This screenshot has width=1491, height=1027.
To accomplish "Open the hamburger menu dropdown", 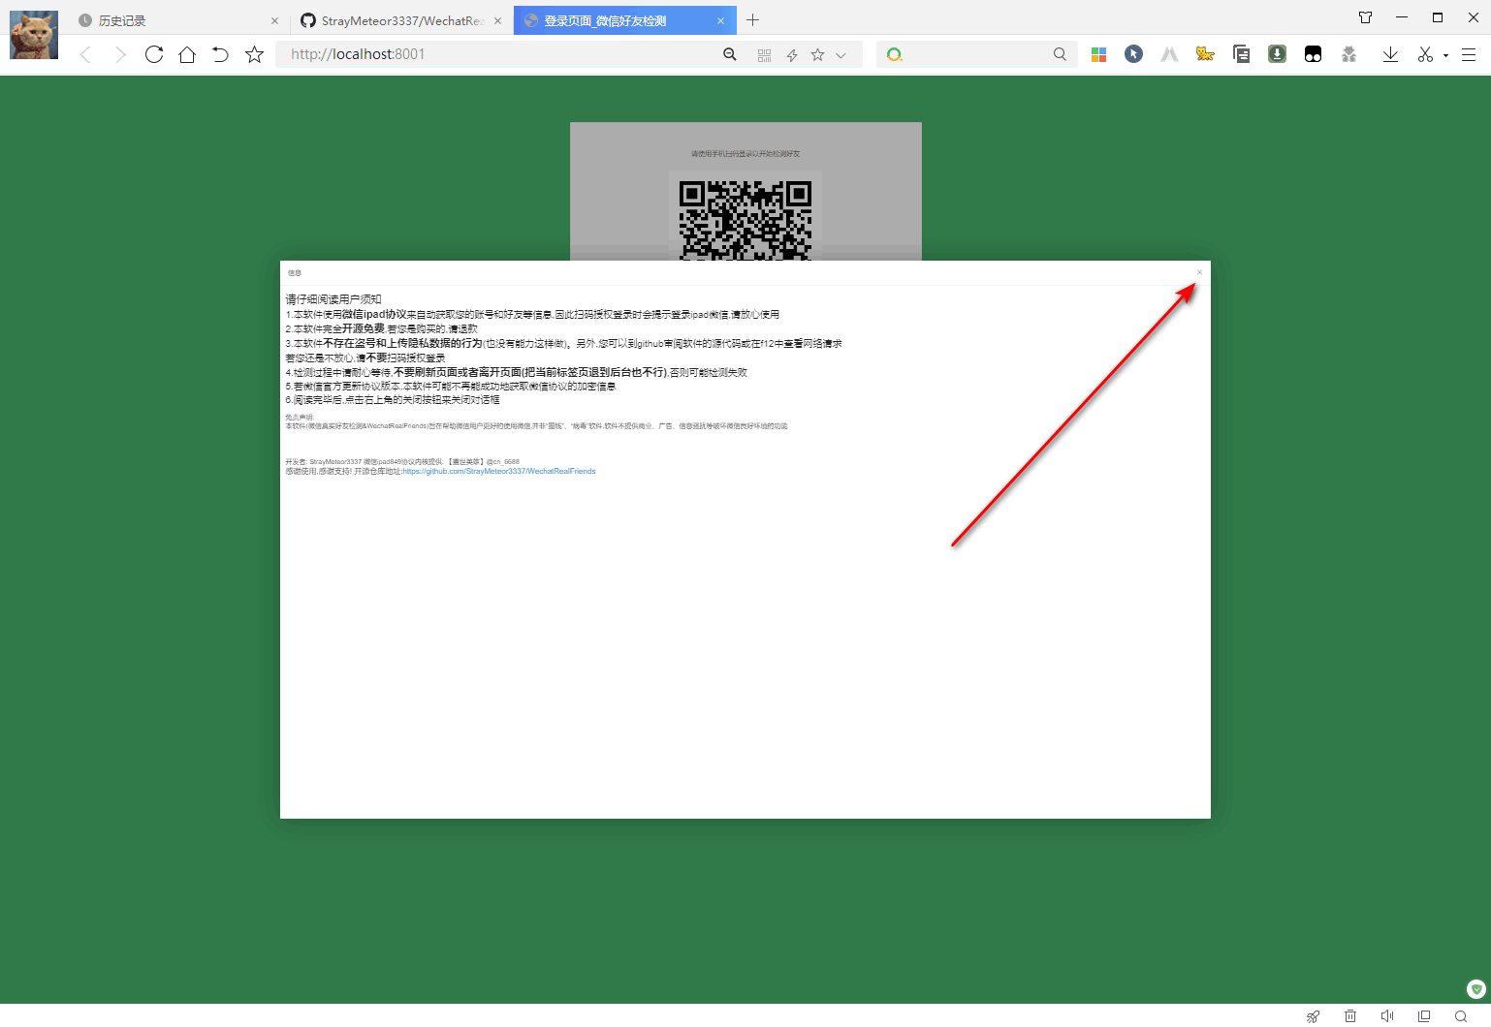I will tap(1470, 54).
